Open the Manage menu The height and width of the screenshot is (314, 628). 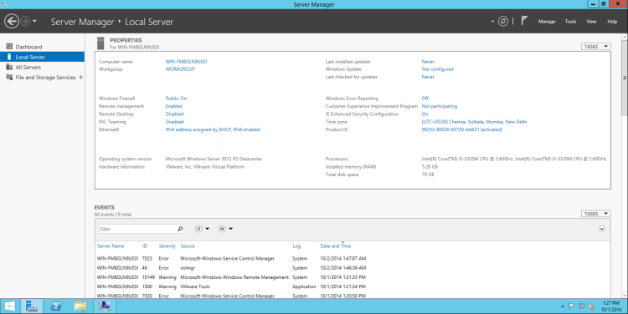tap(547, 22)
